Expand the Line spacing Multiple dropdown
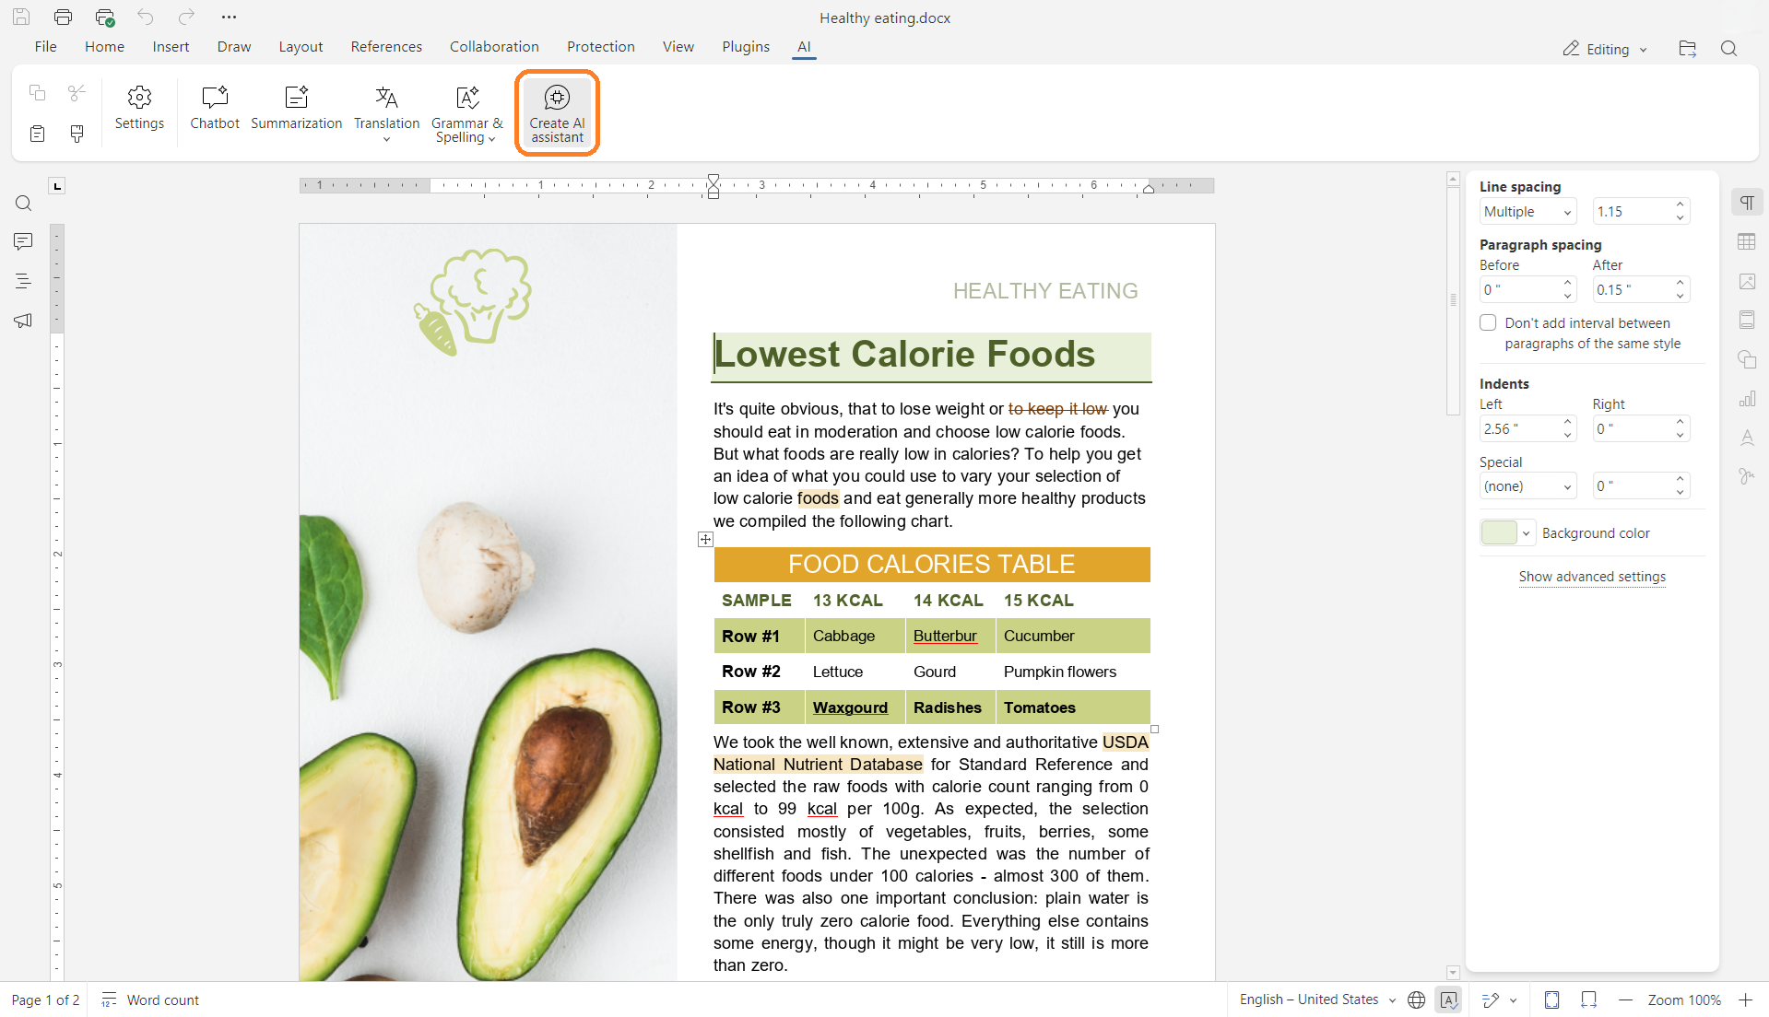The width and height of the screenshot is (1769, 1017). [1527, 212]
